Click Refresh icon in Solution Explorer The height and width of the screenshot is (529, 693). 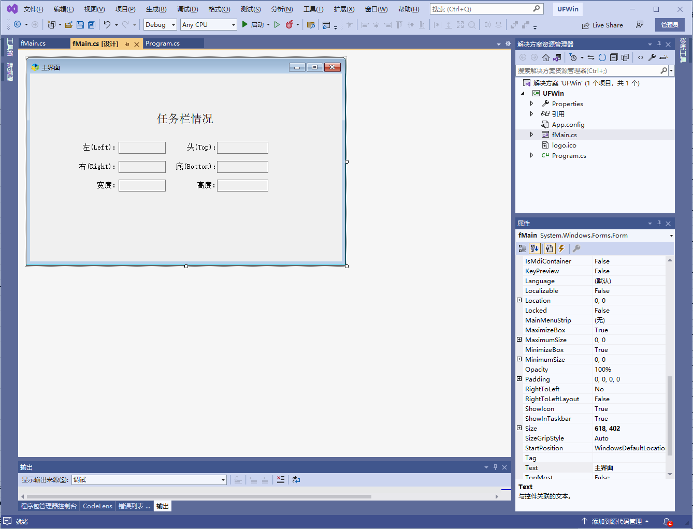point(602,57)
